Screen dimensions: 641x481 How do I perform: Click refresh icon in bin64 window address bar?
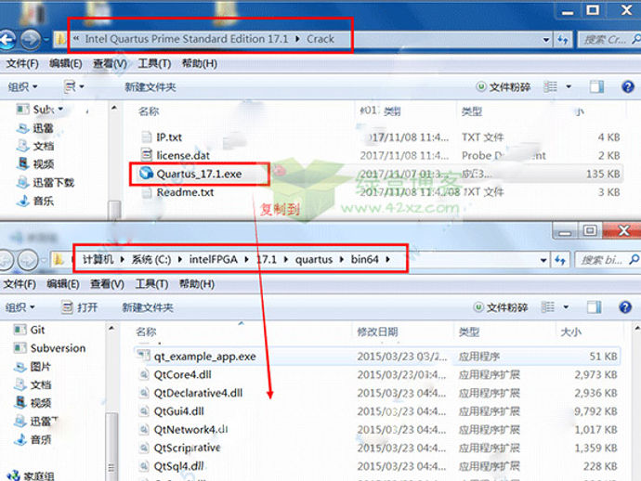(560, 260)
